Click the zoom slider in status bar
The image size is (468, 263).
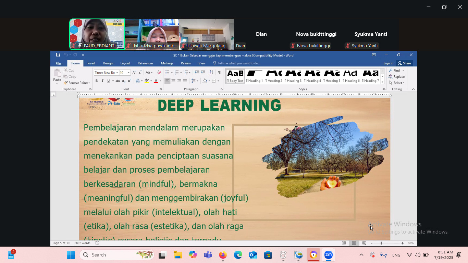click(x=381, y=243)
